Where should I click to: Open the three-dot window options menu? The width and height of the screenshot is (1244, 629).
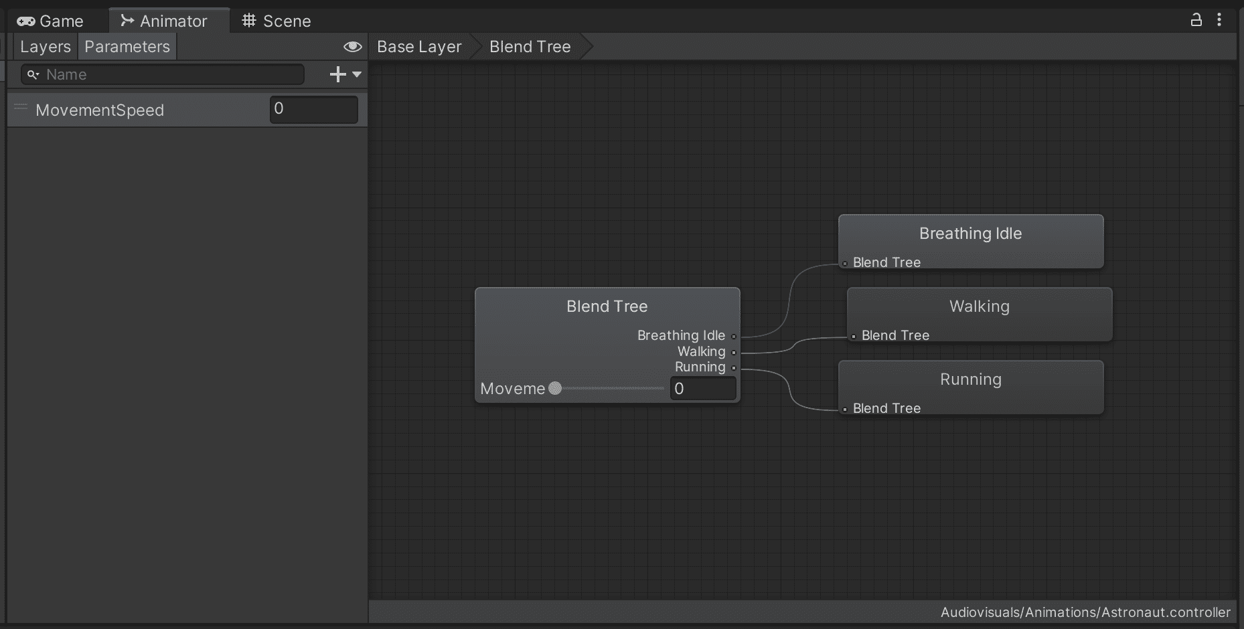click(1219, 20)
